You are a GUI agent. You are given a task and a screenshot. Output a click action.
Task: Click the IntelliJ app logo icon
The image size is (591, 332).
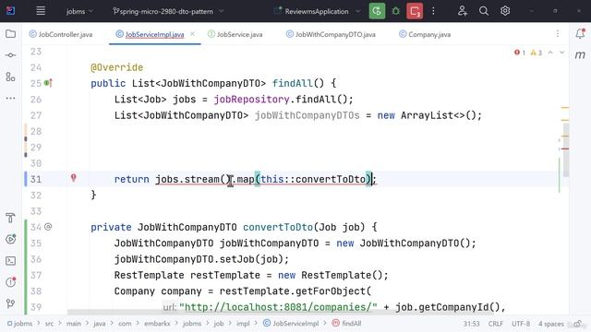pyautogui.click(x=10, y=10)
